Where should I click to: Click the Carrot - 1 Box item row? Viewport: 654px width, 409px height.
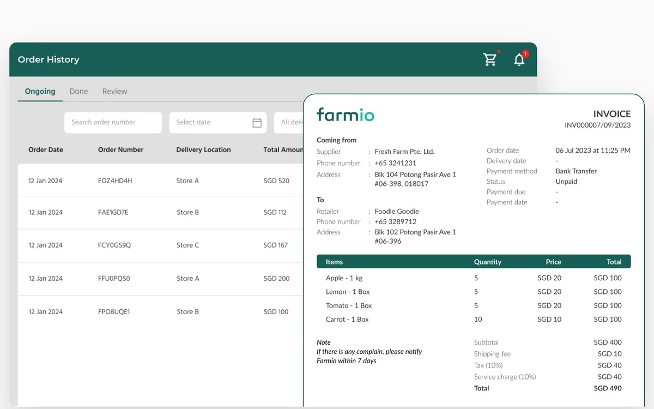[474, 319]
